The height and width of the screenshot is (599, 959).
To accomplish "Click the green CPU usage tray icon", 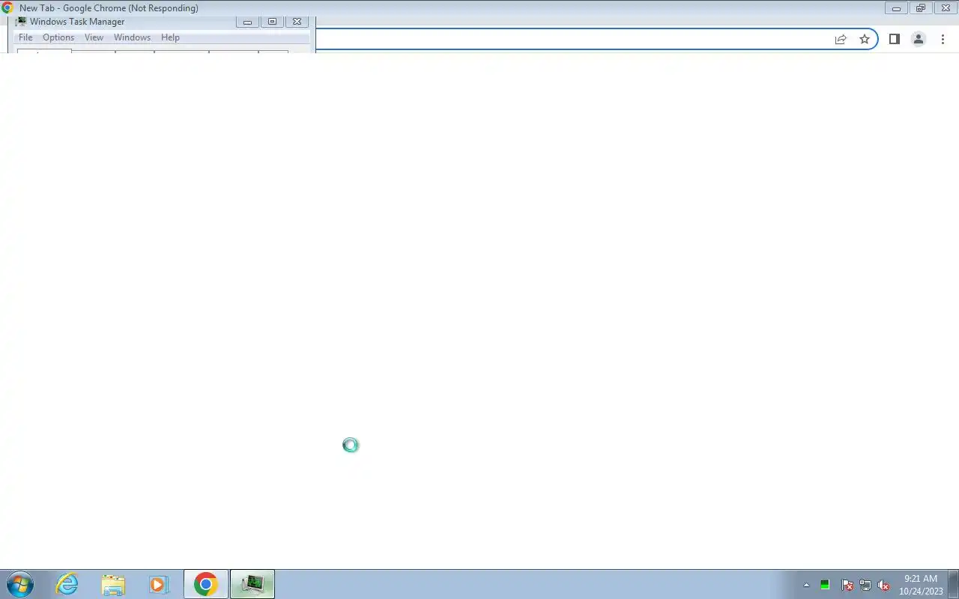I will pyautogui.click(x=825, y=585).
